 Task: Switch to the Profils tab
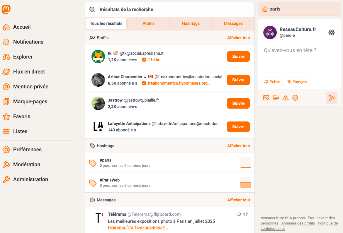tap(149, 24)
